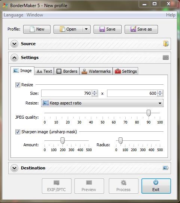Click the Destination panel export icon
Viewport: 180px width, 203px height.
point(166,168)
